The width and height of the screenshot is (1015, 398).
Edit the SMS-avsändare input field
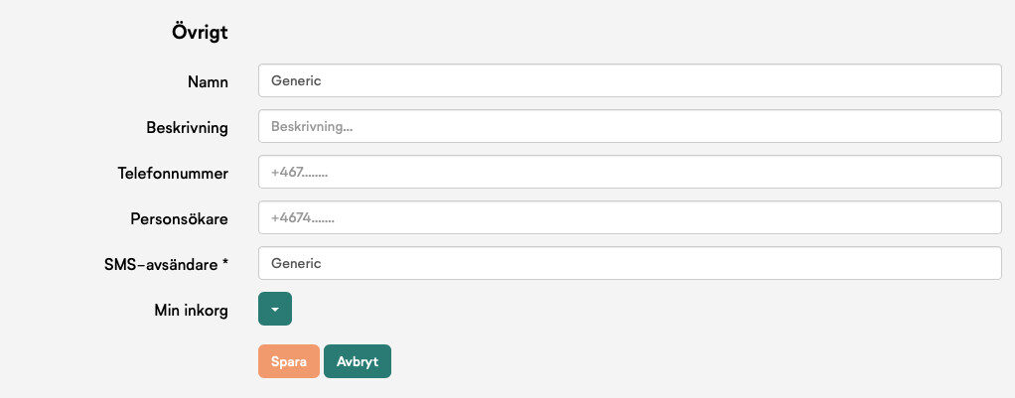(630, 263)
